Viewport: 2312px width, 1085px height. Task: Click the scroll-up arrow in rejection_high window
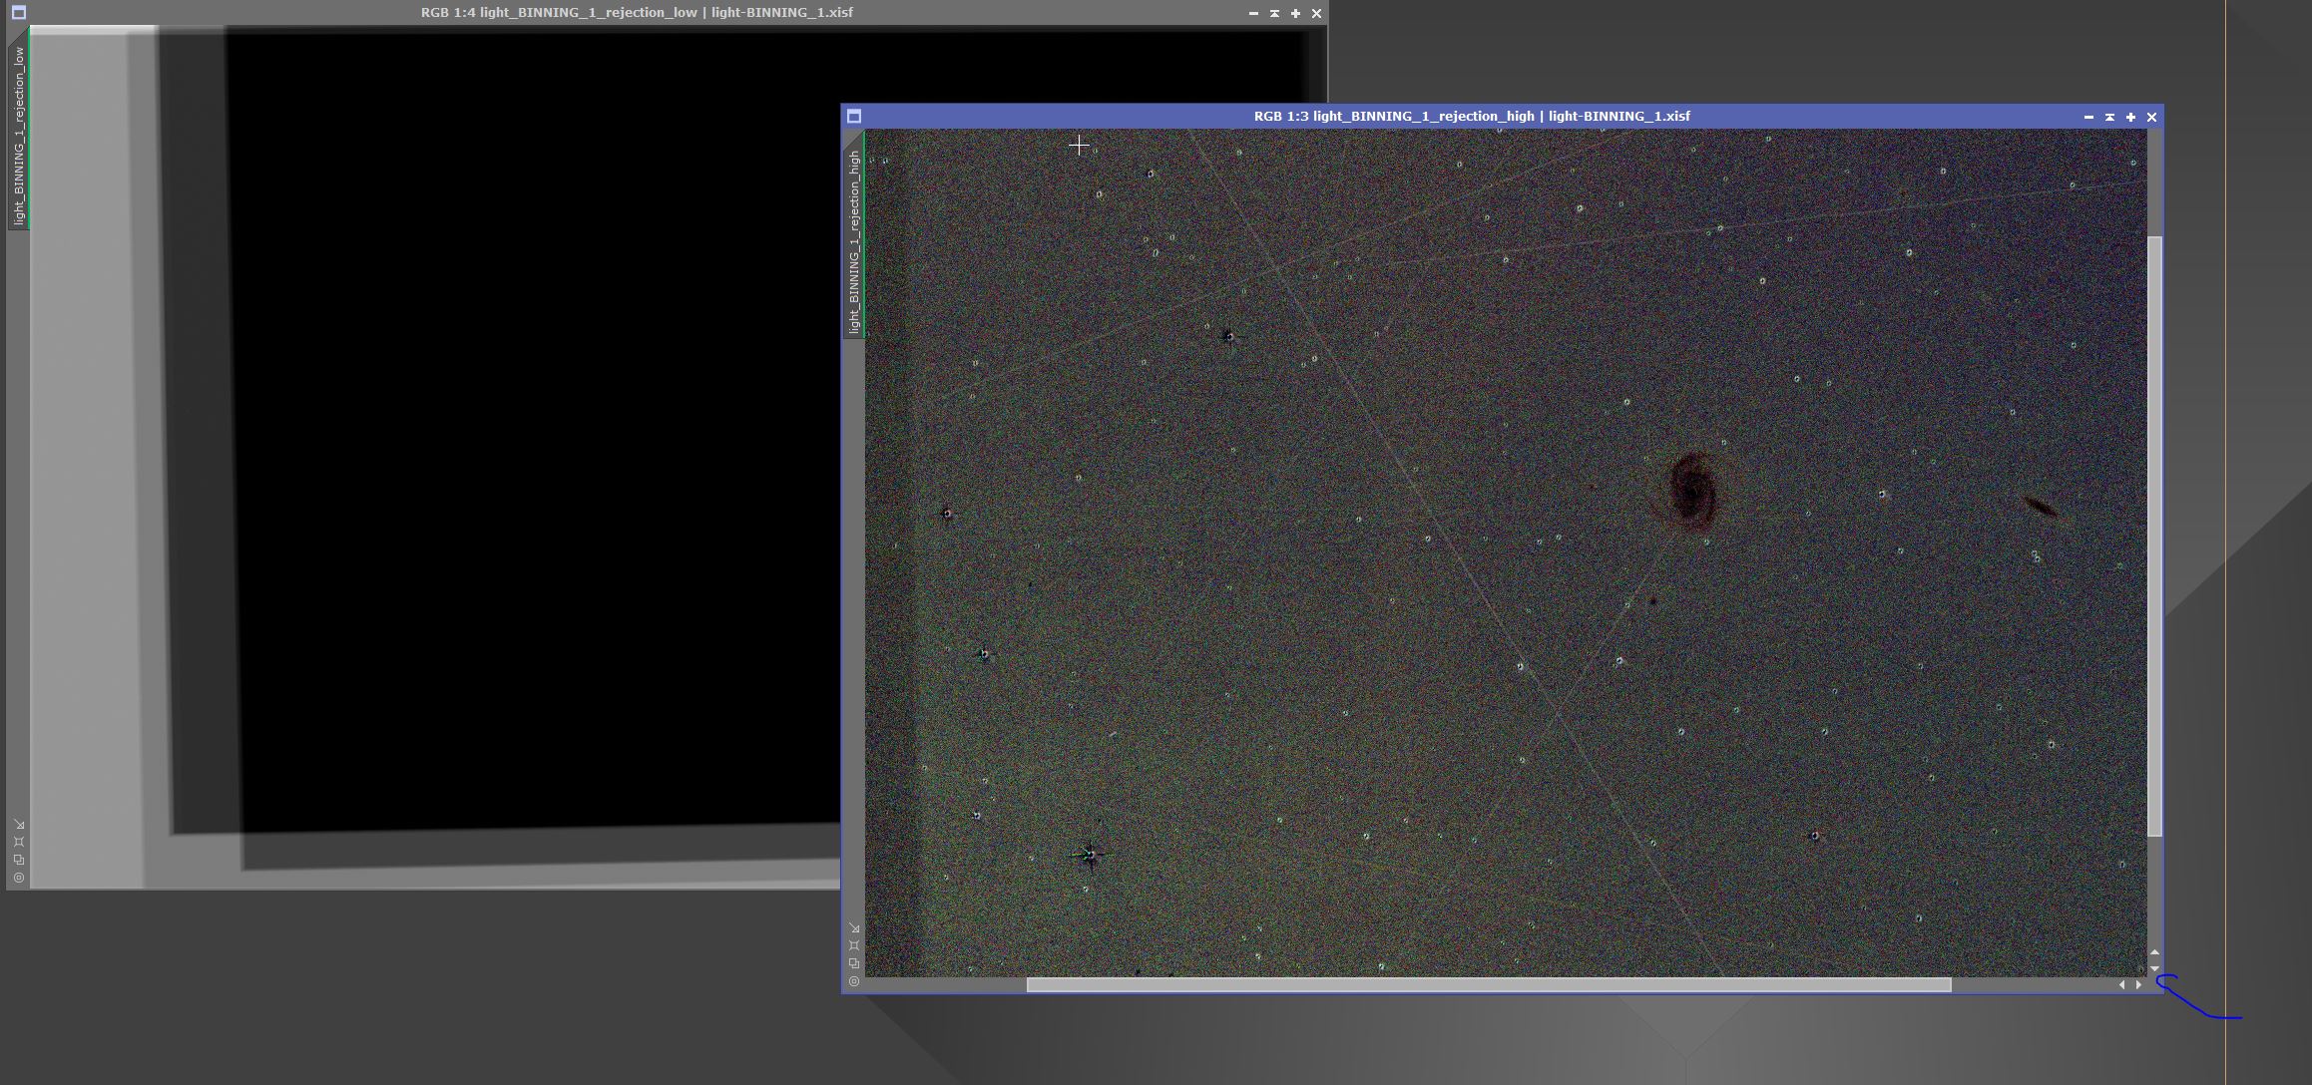[2154, 952]
